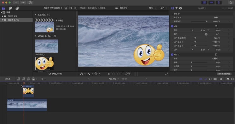Collapse the 2022. 6. 13. section triangle
Screen dimensions: 235x124
[x=35, y=36]
